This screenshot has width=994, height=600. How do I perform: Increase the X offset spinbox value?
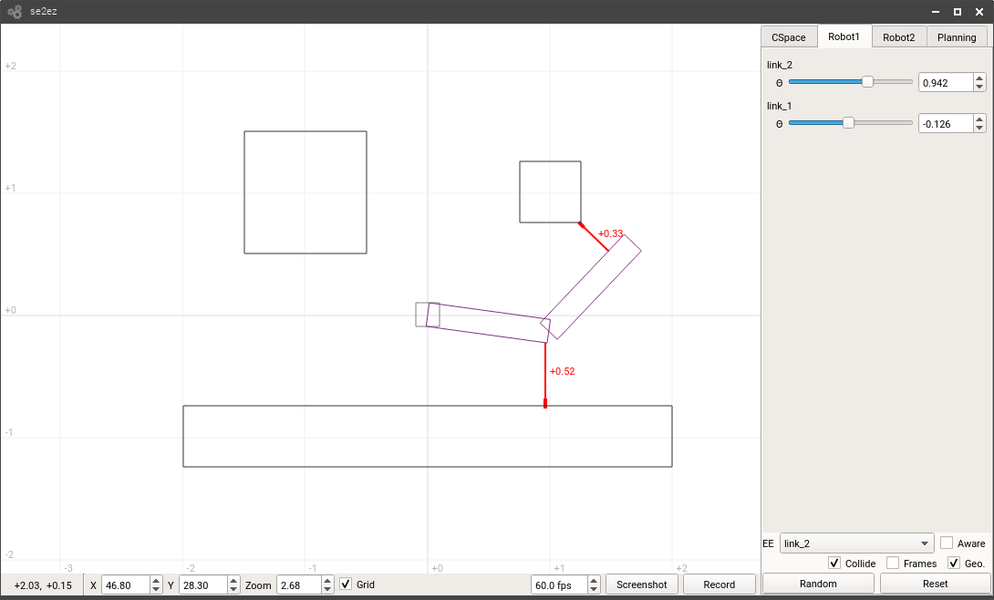pyautogui.click(x=156, y=581)
